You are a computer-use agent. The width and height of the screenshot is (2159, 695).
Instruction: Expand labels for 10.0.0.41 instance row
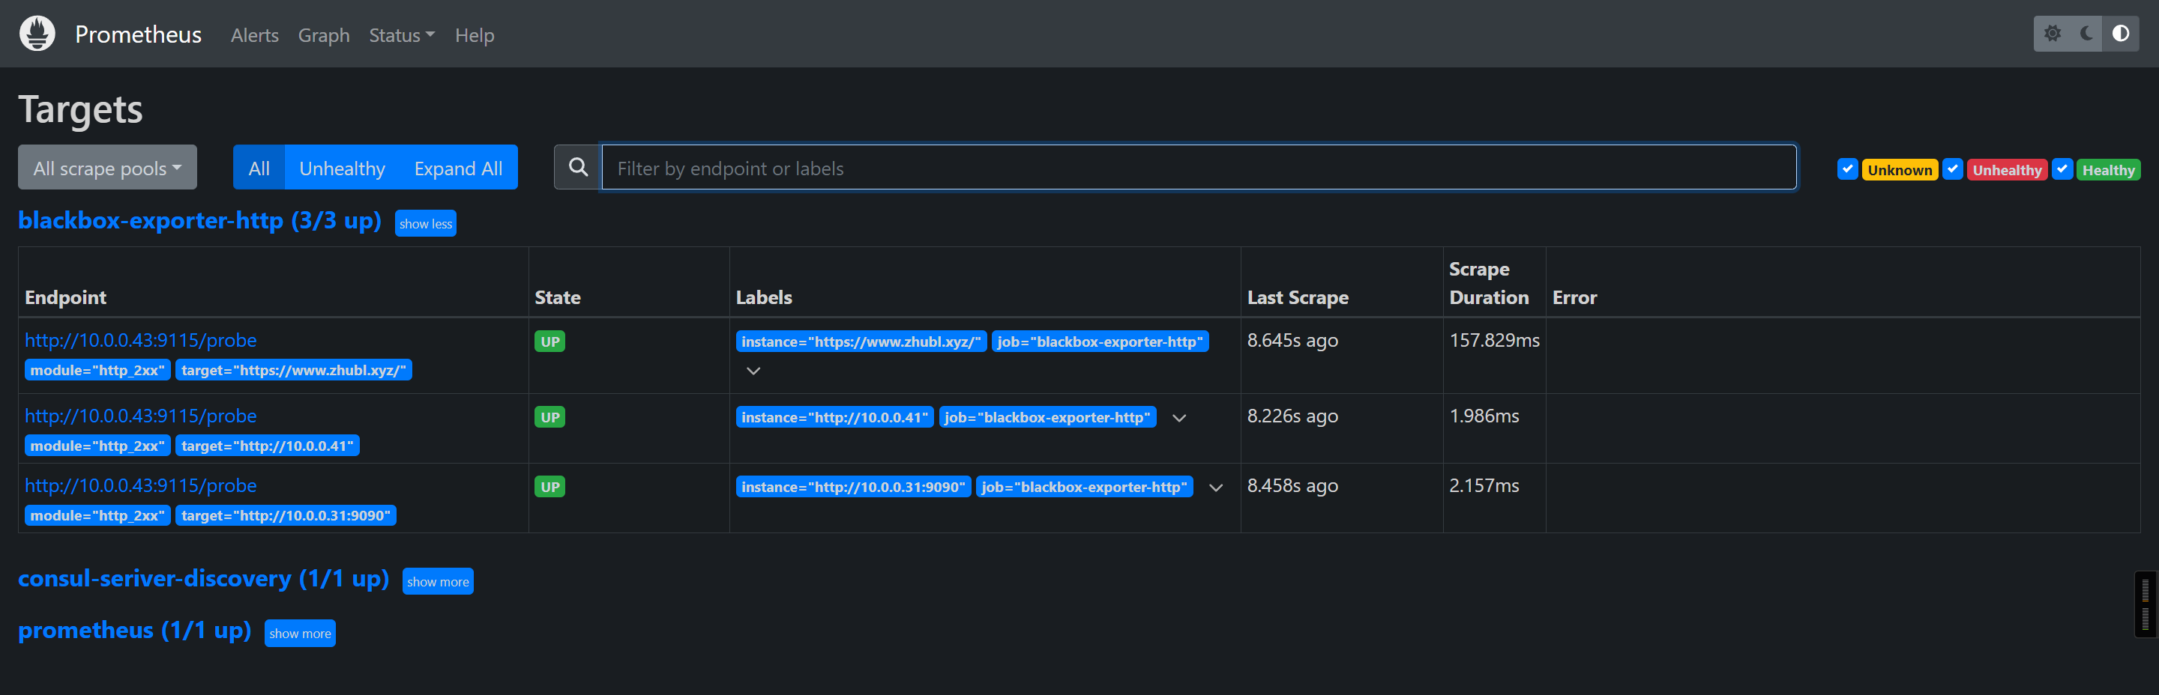point(1179,418)
